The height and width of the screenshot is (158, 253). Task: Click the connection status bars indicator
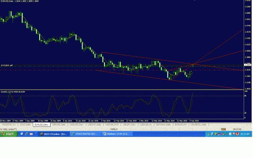click(223, 129)
